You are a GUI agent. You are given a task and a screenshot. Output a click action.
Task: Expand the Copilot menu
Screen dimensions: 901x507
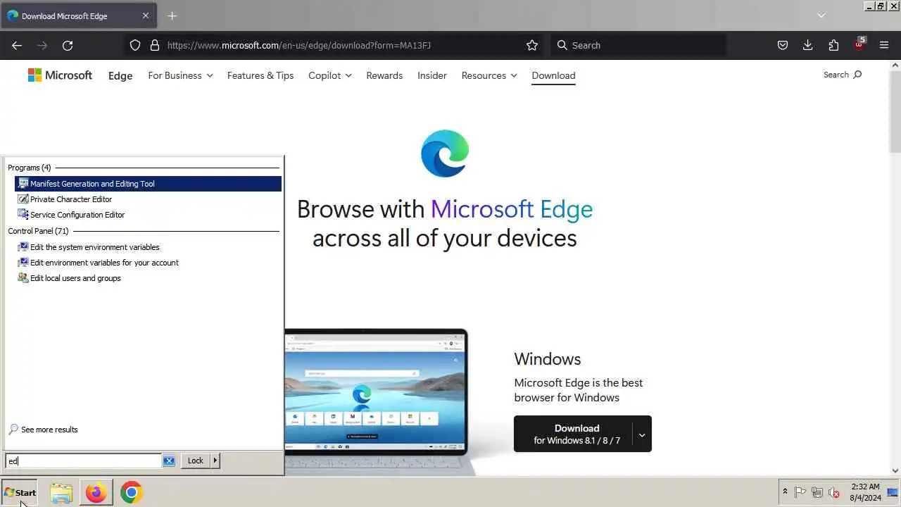point(330,75)
